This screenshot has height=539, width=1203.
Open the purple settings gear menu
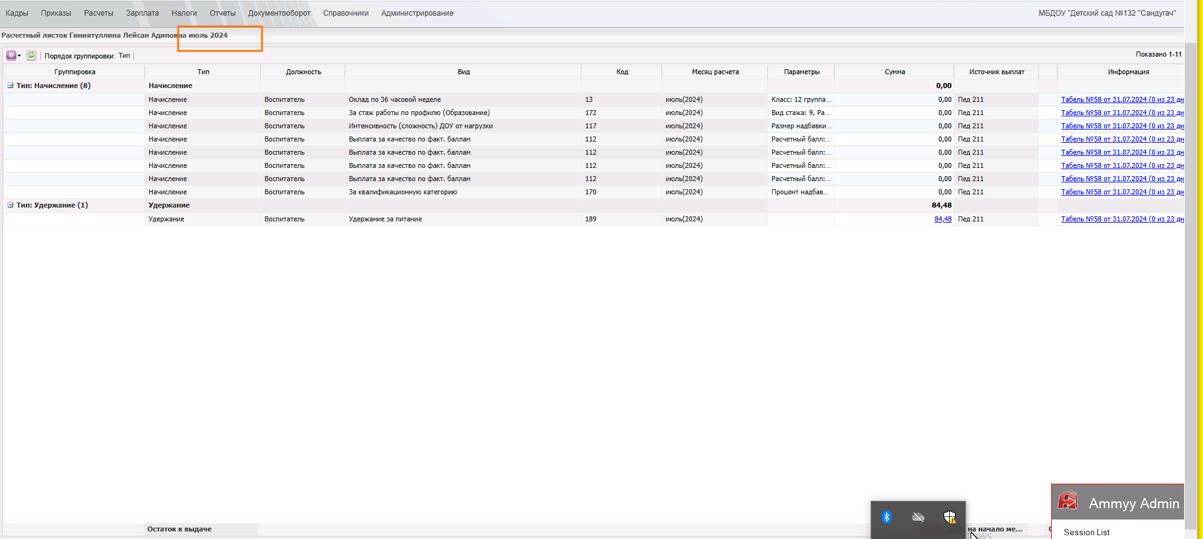coord(11,55)
